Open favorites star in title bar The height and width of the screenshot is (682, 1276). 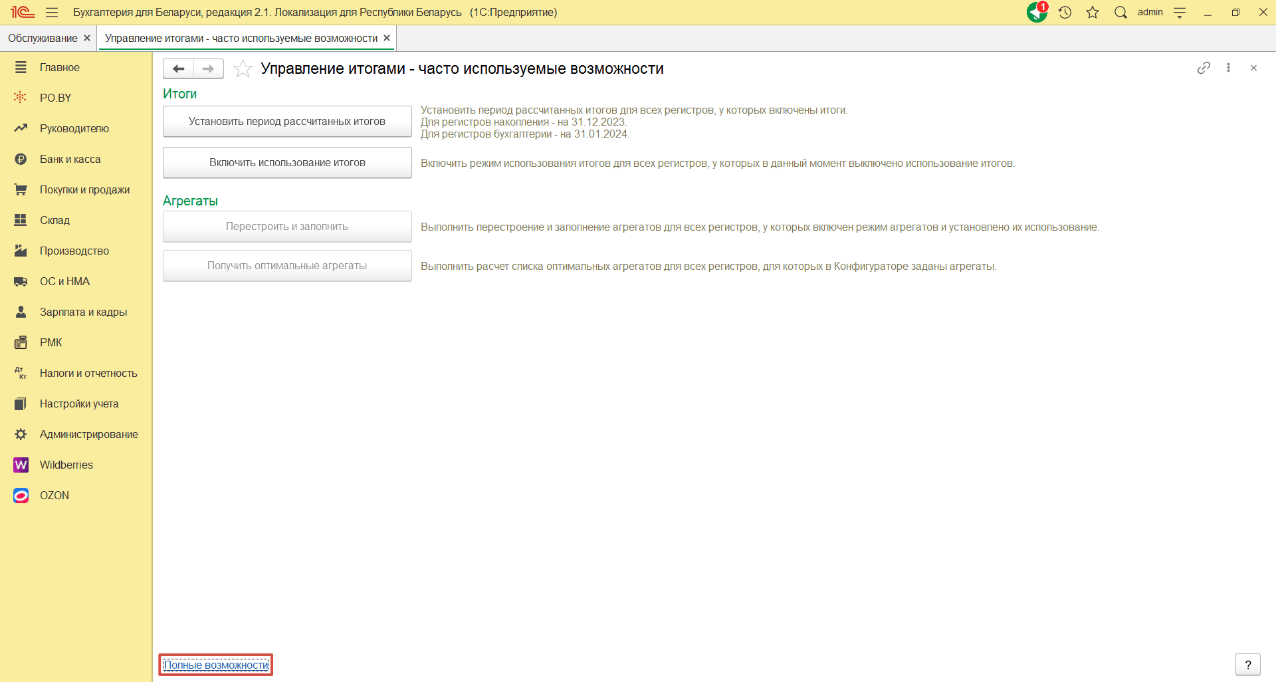click(x=1093, y=13)
